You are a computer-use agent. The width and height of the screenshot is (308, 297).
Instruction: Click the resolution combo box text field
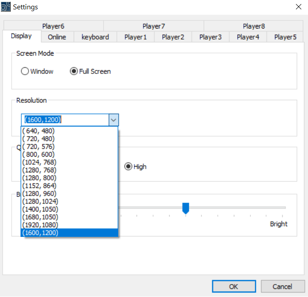[x=65, y=120]
